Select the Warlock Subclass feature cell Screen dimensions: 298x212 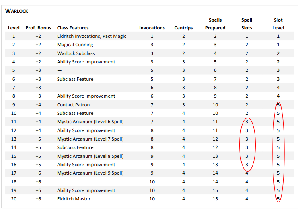coord(76,53)
